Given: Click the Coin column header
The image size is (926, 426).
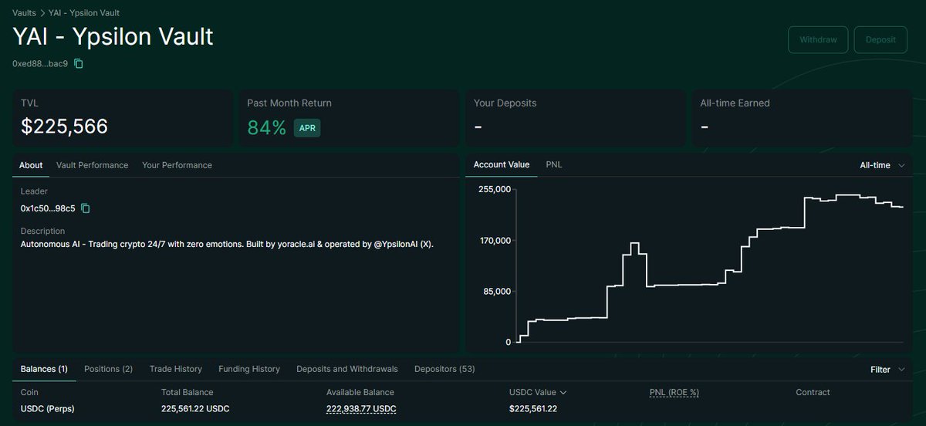Looking at the screenshot, I should point(29,392).
